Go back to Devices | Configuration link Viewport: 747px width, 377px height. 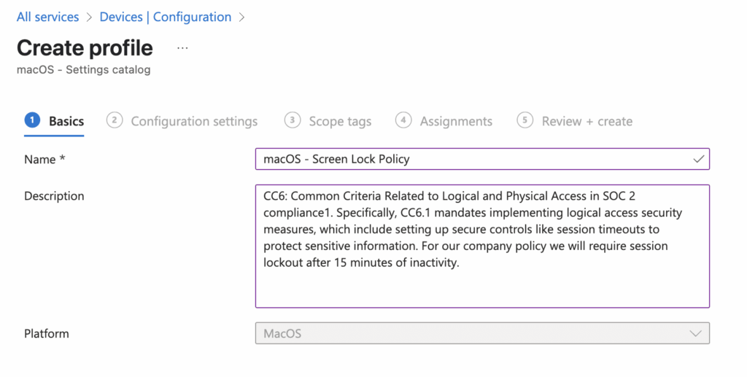coord(165,17)
